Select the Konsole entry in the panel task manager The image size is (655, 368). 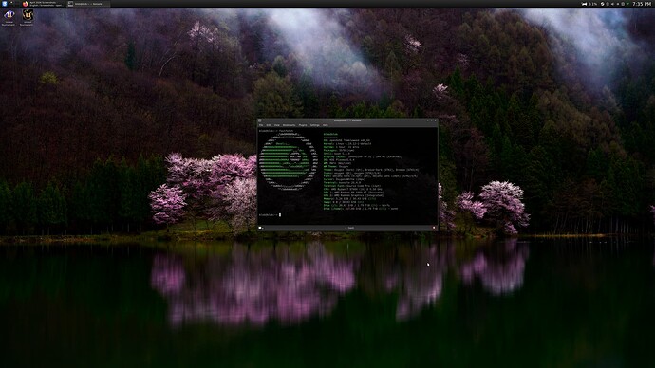tap(88, 4)
